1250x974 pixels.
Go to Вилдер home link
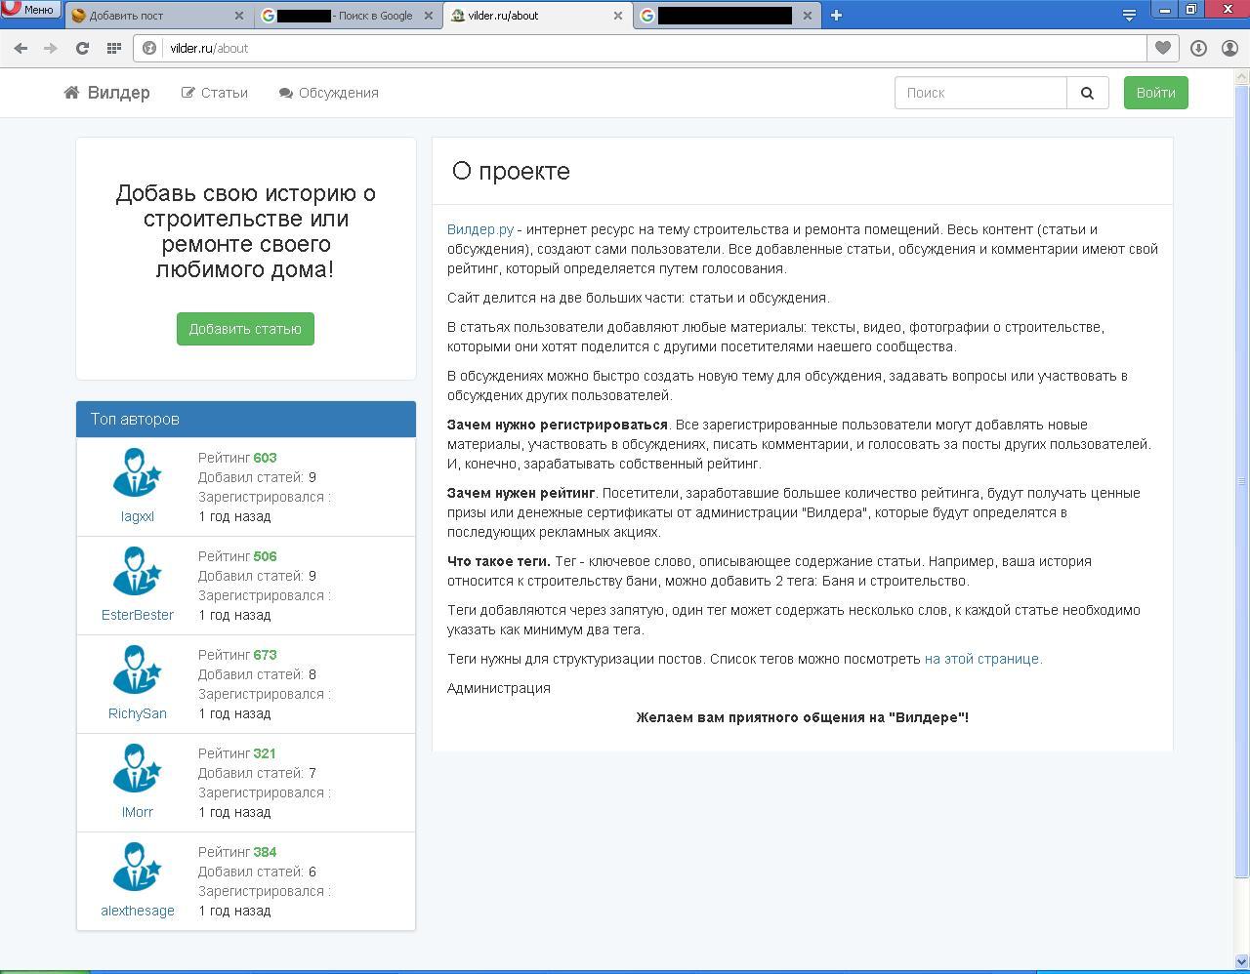[x=107, y=93]
